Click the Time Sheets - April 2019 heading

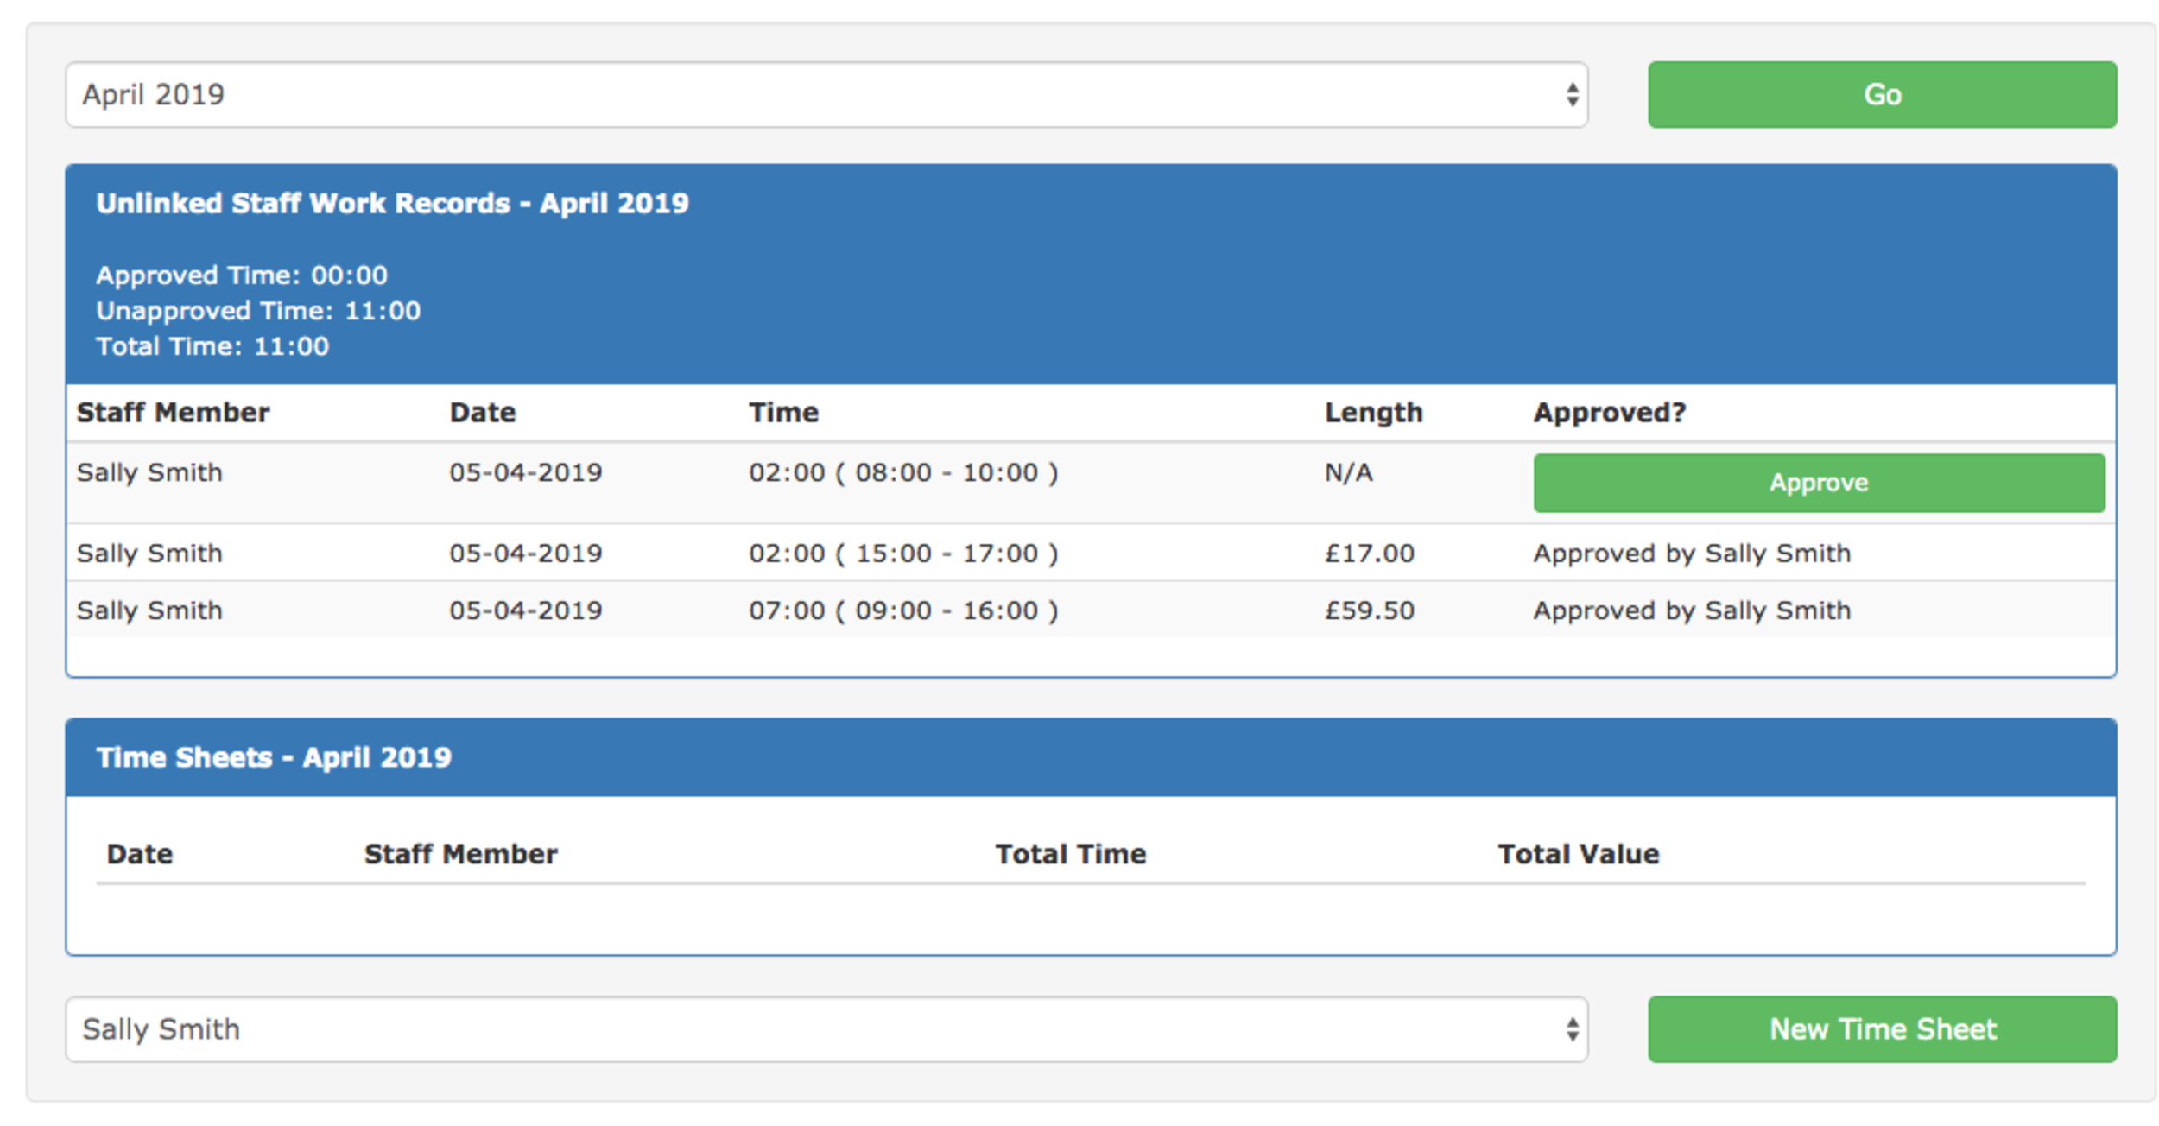[274, 757]
